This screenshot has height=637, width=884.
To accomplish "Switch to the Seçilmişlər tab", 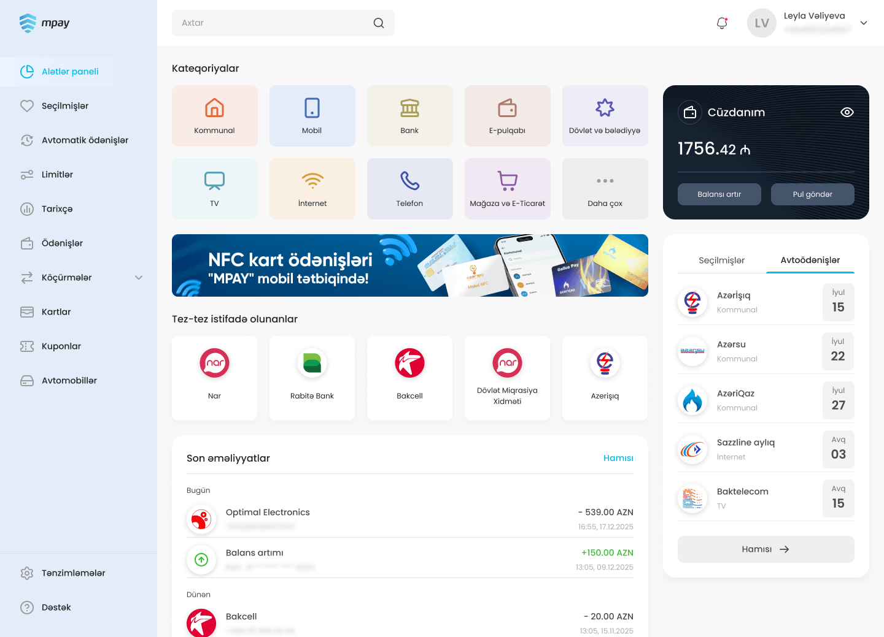I will 721,261.
